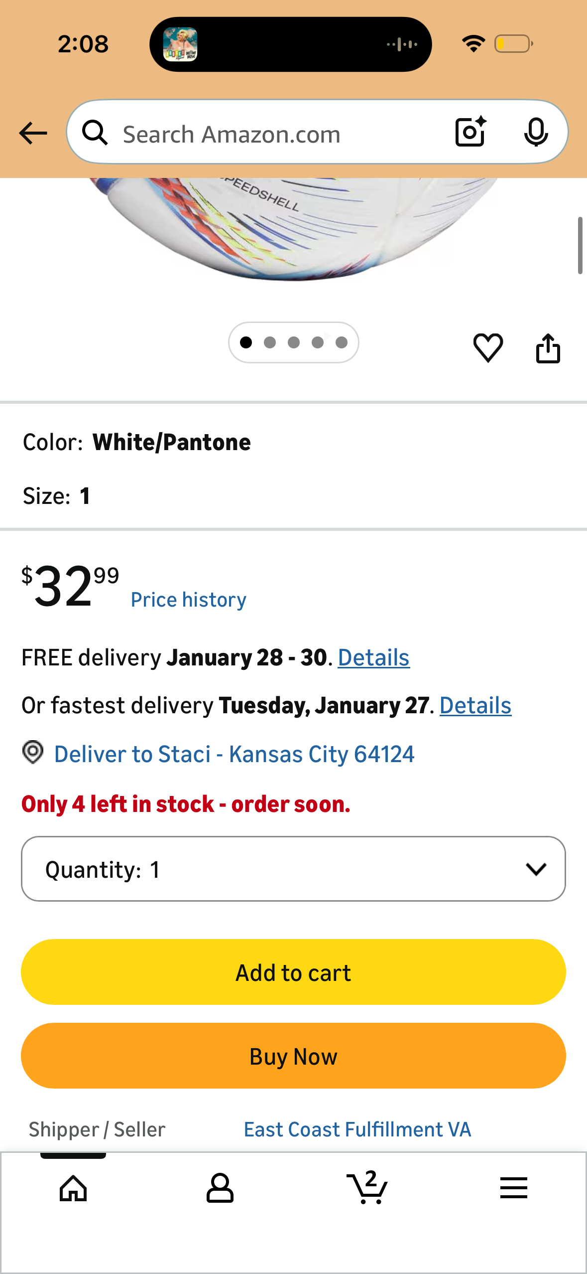Image resolution: width=587 pixels, height=1274 pixels.
Task: Open the Price history link
Action: click(x=188, y=600)
